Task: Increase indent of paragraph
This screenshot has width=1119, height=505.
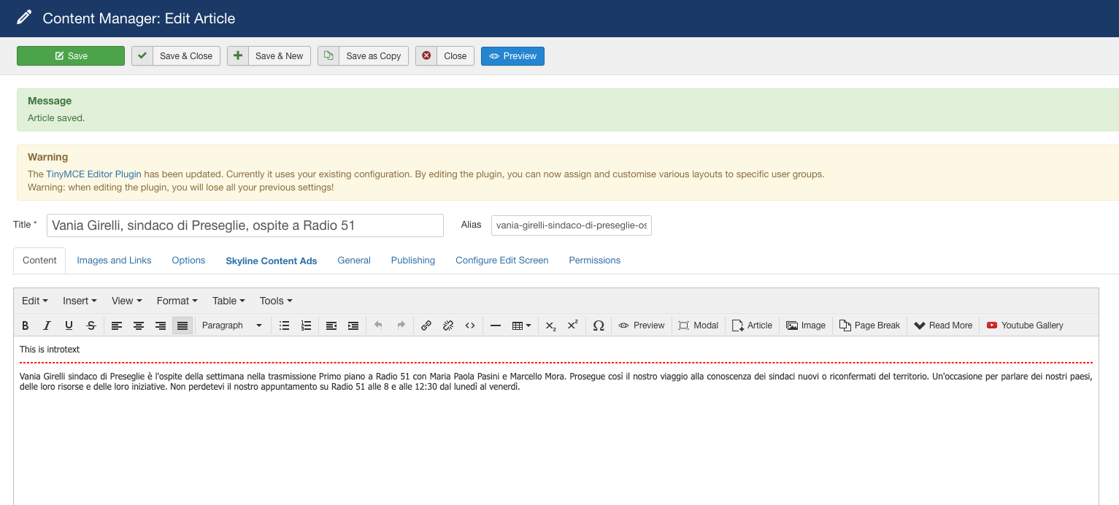Action: (353, 325)
